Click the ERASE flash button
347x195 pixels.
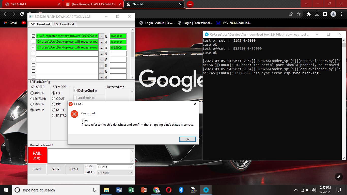coord(74,169)
